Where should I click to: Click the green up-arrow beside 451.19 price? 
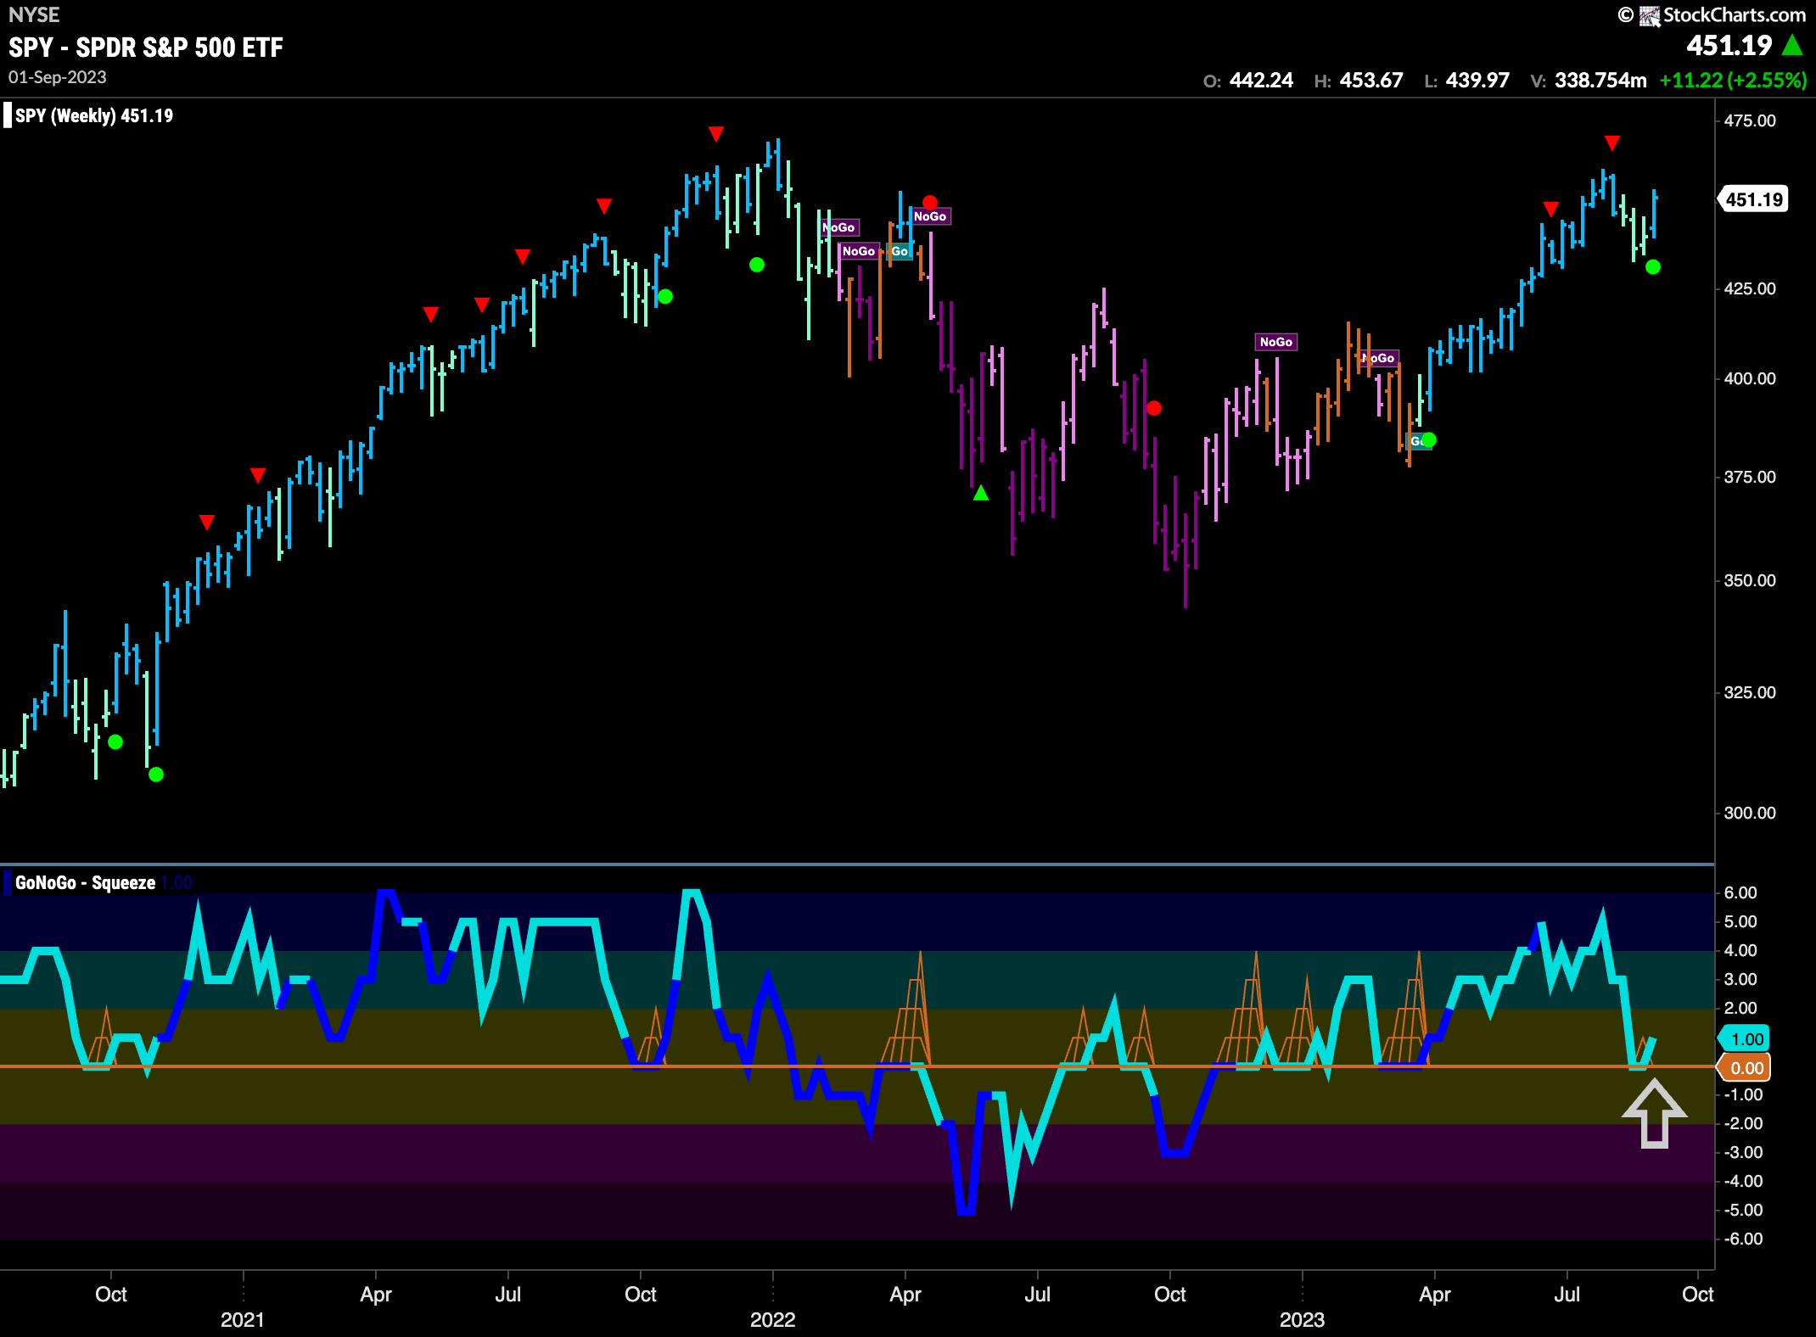pos(1792,45)
